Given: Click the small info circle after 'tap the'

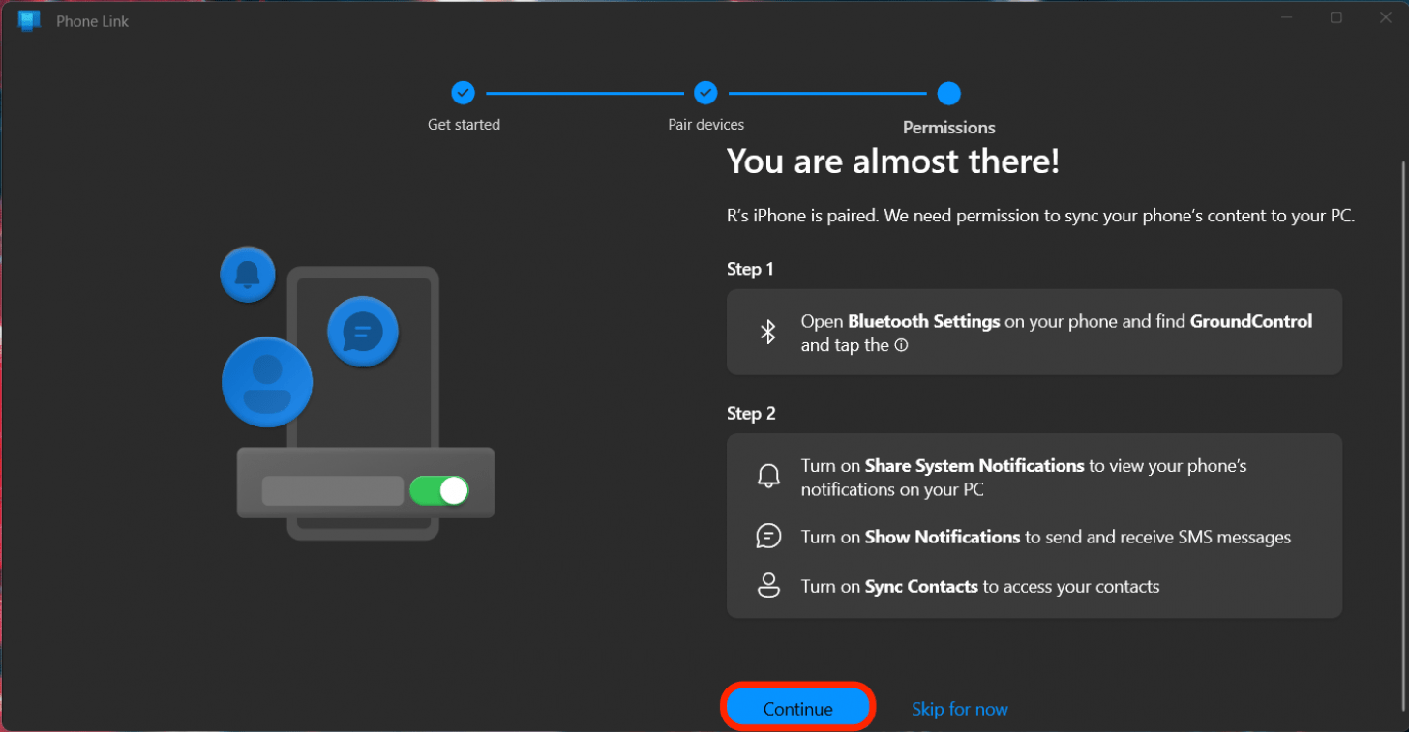Looking at the screenshot, I should [901, 346].
